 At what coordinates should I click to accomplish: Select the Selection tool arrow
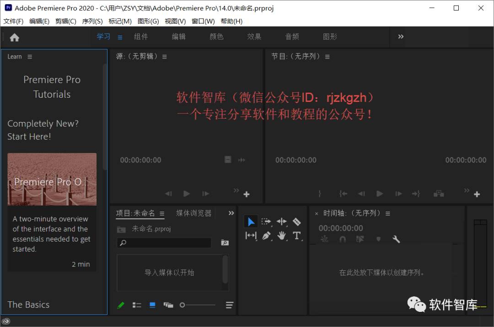point(251,222)
